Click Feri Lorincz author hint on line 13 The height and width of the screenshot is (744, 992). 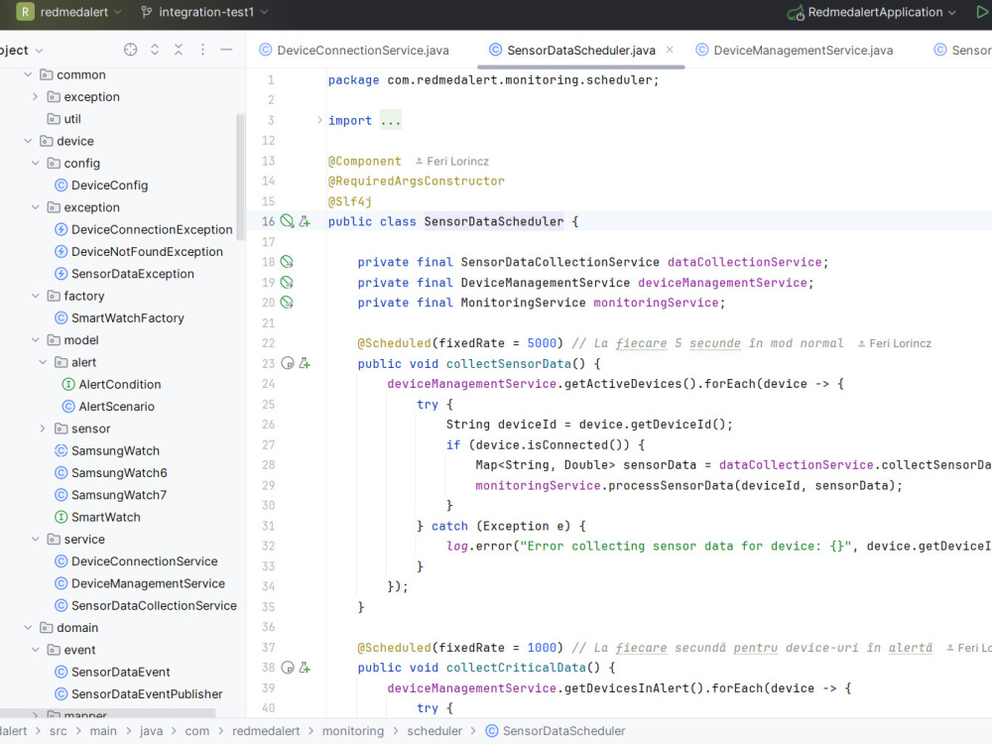tap(451, 162)
